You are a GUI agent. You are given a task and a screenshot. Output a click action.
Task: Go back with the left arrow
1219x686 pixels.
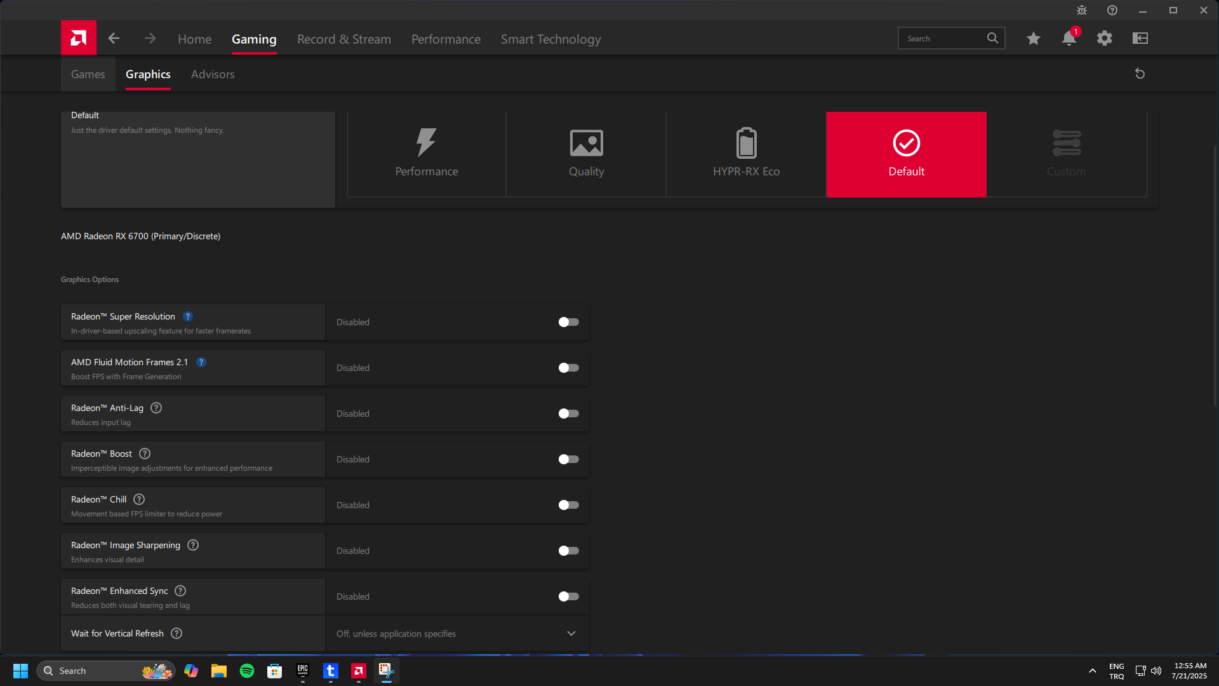[114, 39]
